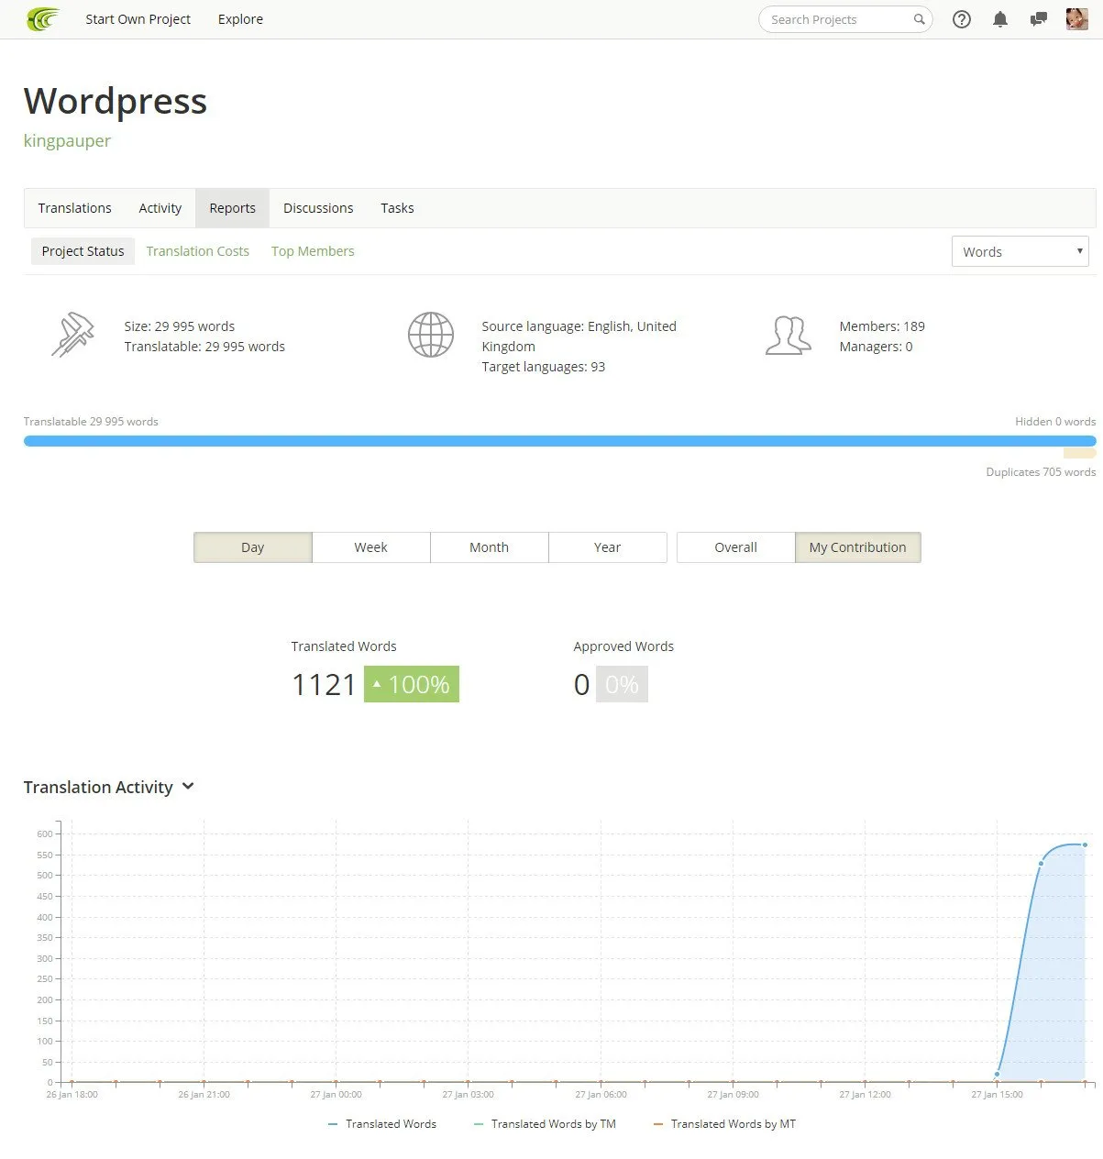Click the globe languages icon

[431, 335]
